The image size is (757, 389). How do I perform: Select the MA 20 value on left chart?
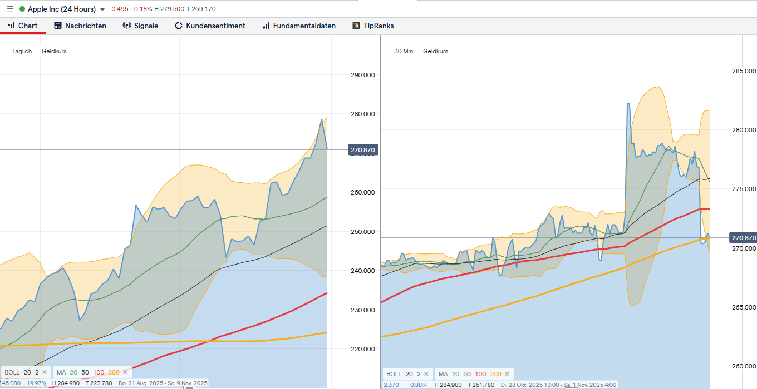[73, 372]
